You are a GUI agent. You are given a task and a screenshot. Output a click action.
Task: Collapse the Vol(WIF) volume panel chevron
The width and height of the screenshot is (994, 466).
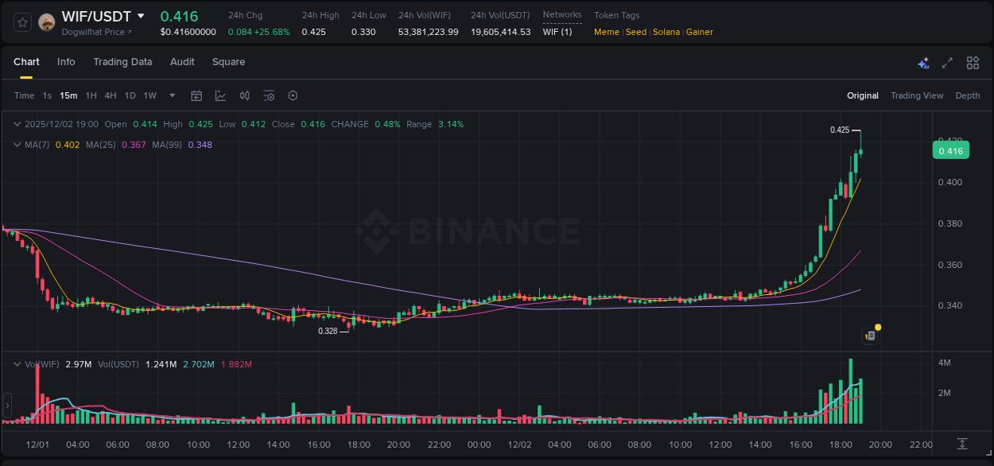[16, 363]
